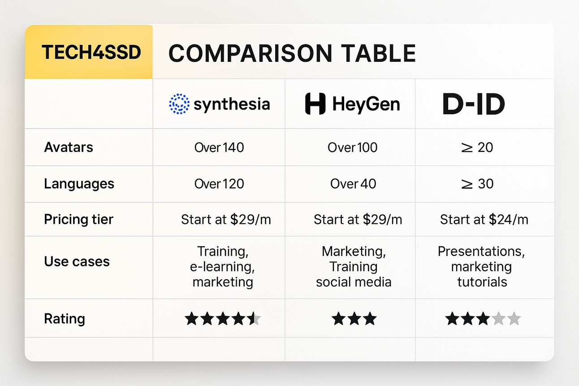
Task: Select D-ID's Start at $24/m price
Action: pyautogui.click(x=484, y=219)
